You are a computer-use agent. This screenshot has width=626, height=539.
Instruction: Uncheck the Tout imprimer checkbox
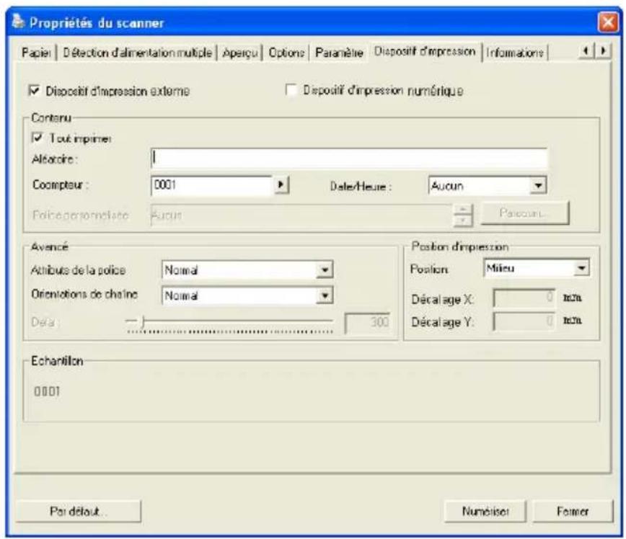[x=37, y=138]
